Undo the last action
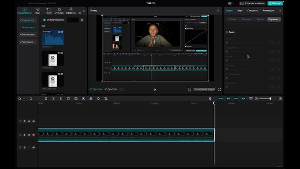Screen dimensions: 300x169 [x=31, y=99]
